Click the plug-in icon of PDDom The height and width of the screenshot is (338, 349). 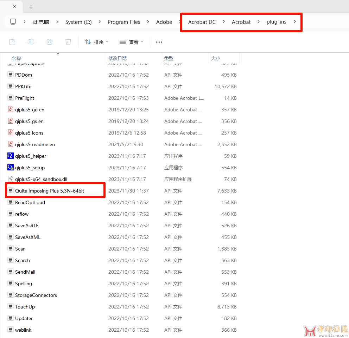tap(11, 74)
